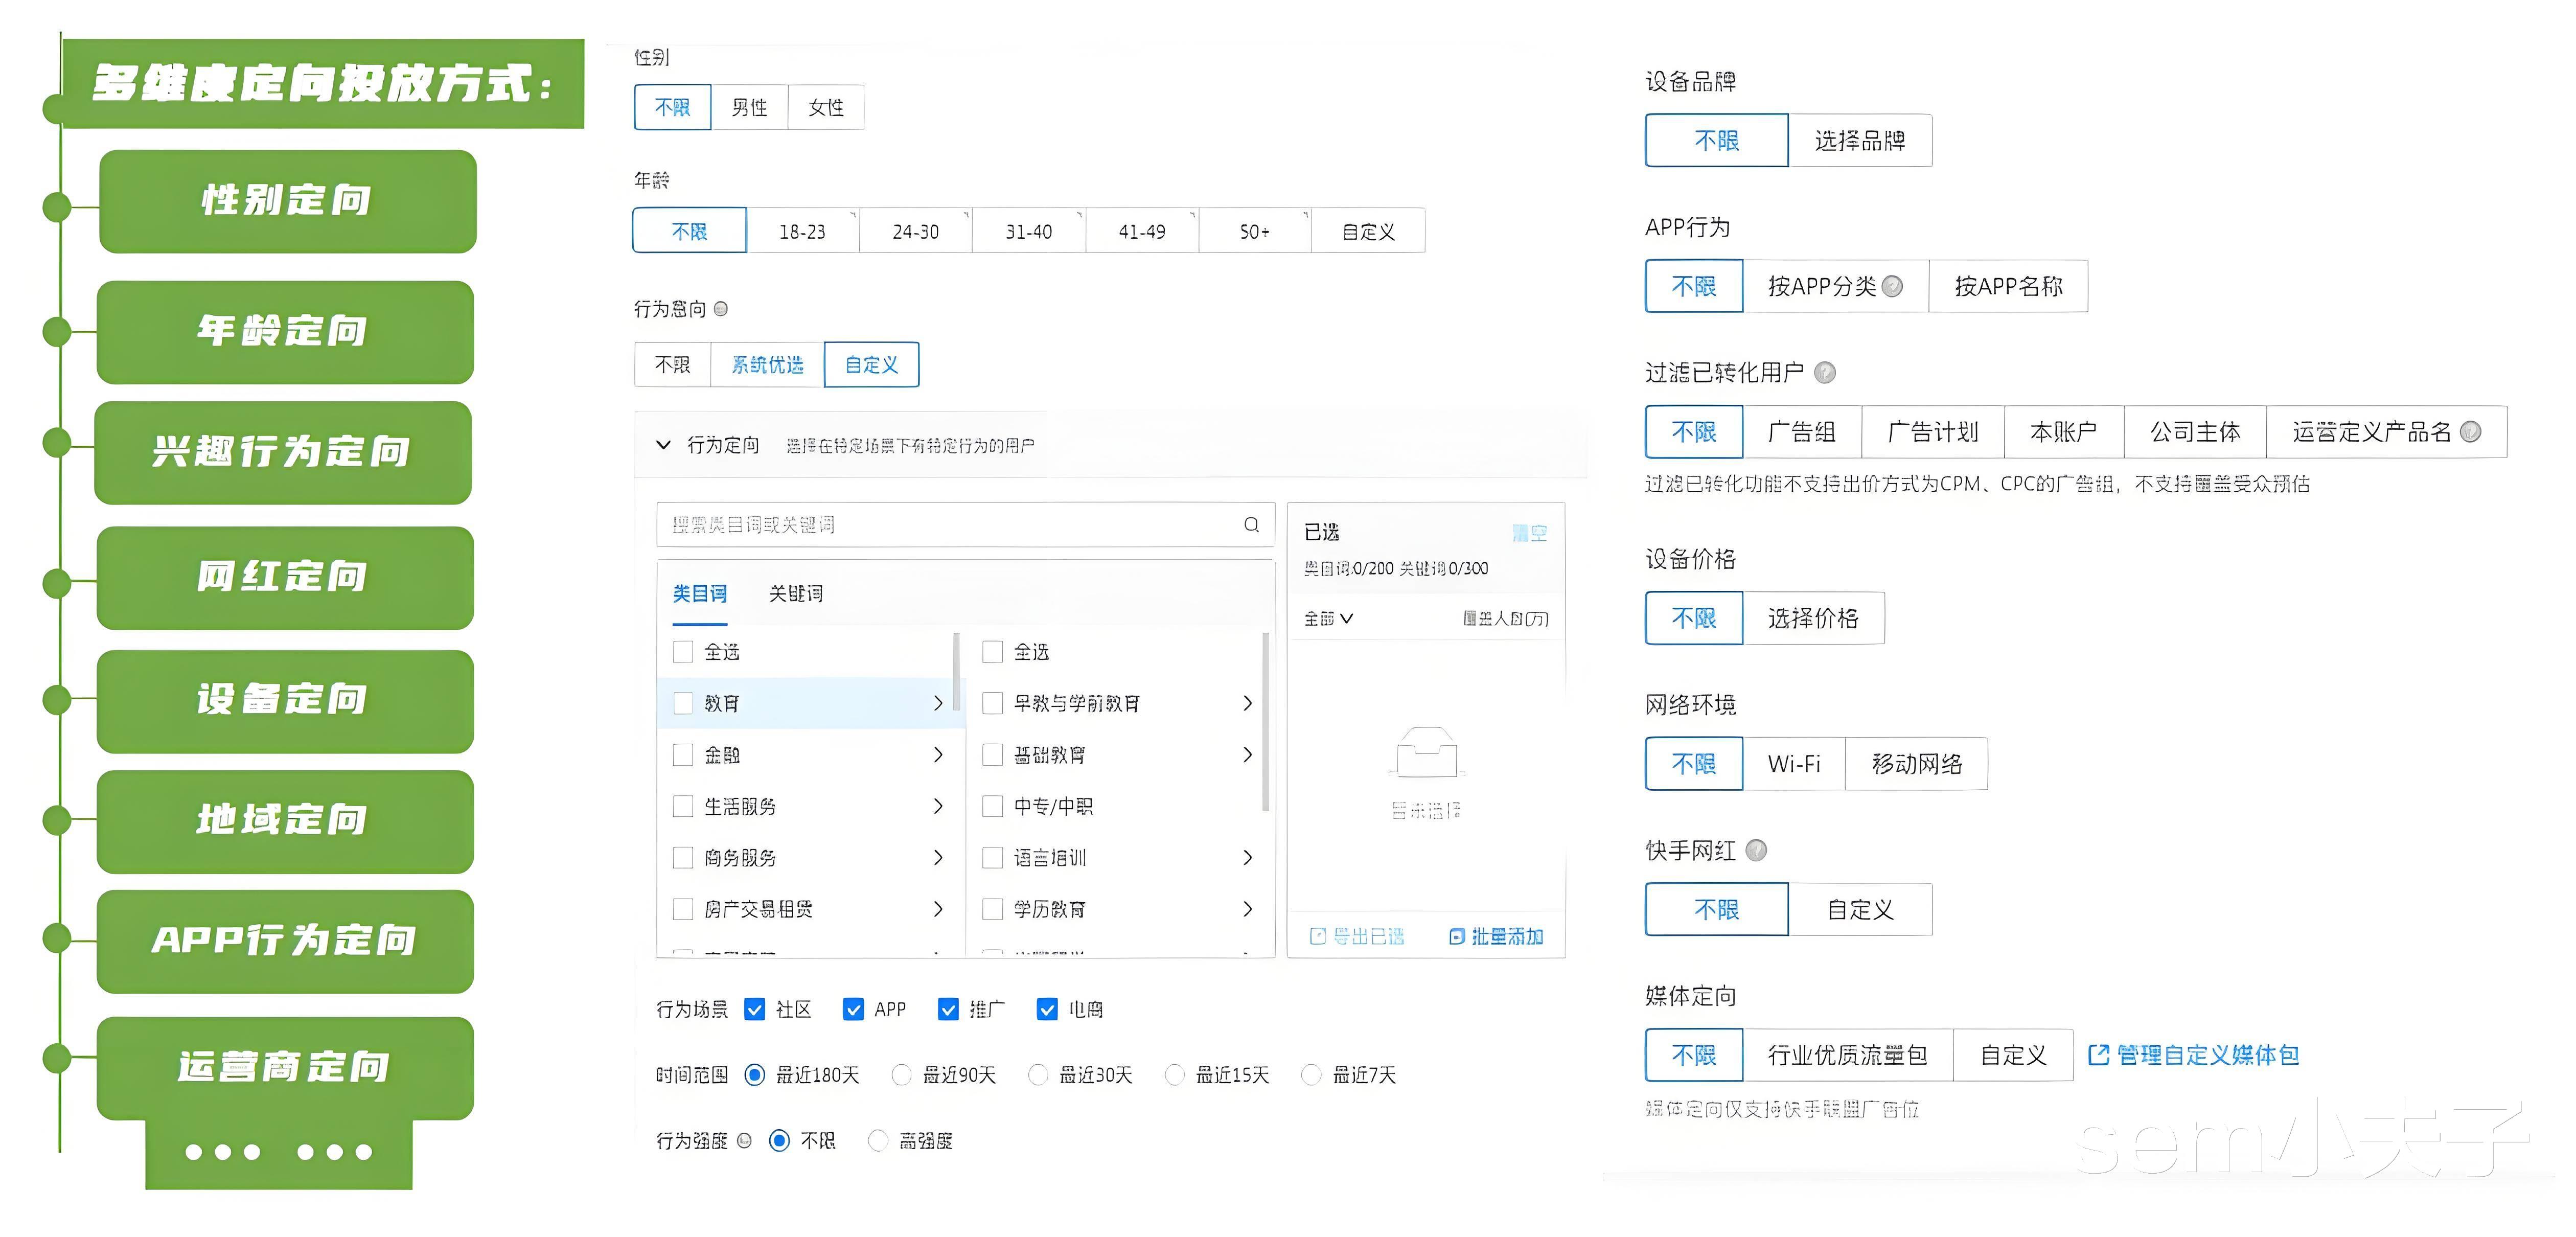Select the 最近30天 time range radio
Viewport: 2576px width, 1237px height.
click(1038, 1075)
